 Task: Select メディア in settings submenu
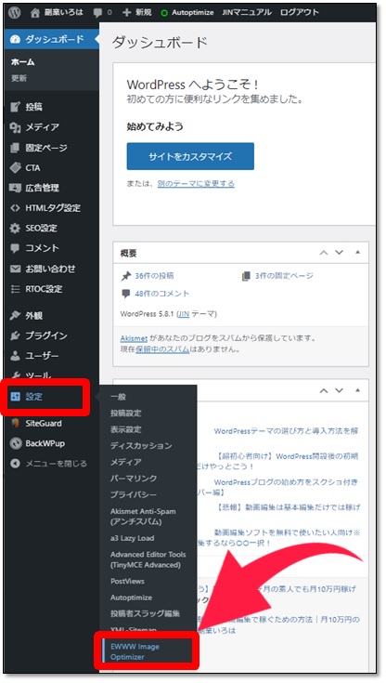pyautogui.click(x=126, y=462)
